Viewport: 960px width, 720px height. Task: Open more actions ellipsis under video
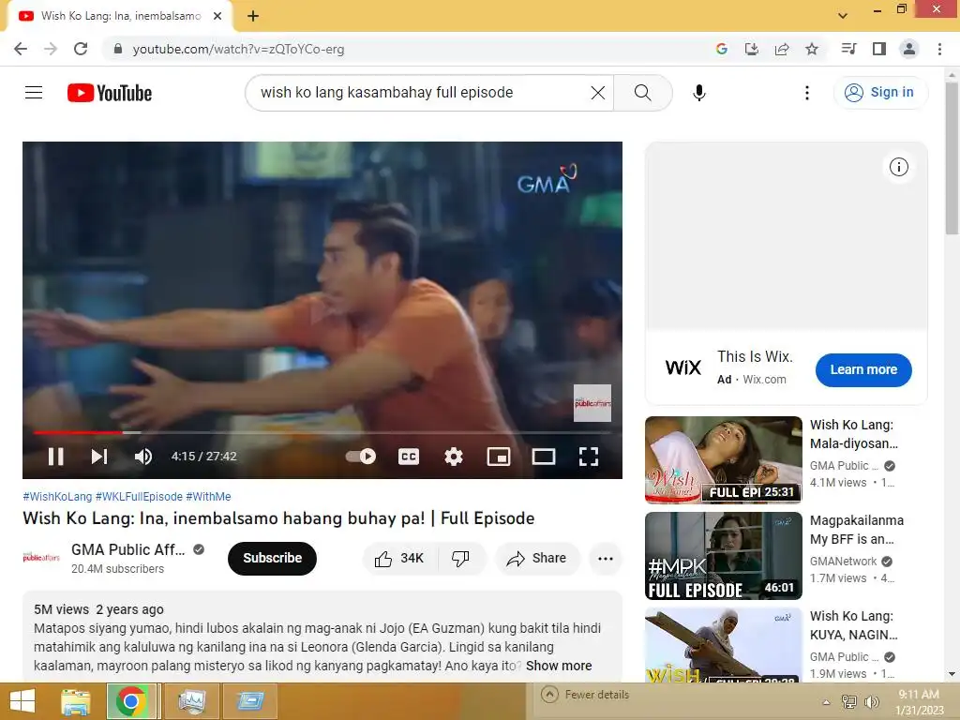(606, 559)
